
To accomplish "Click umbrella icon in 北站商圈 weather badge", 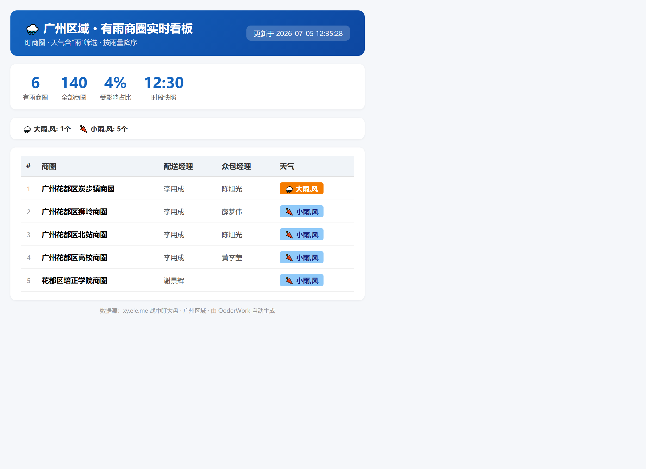I will 289,235.
